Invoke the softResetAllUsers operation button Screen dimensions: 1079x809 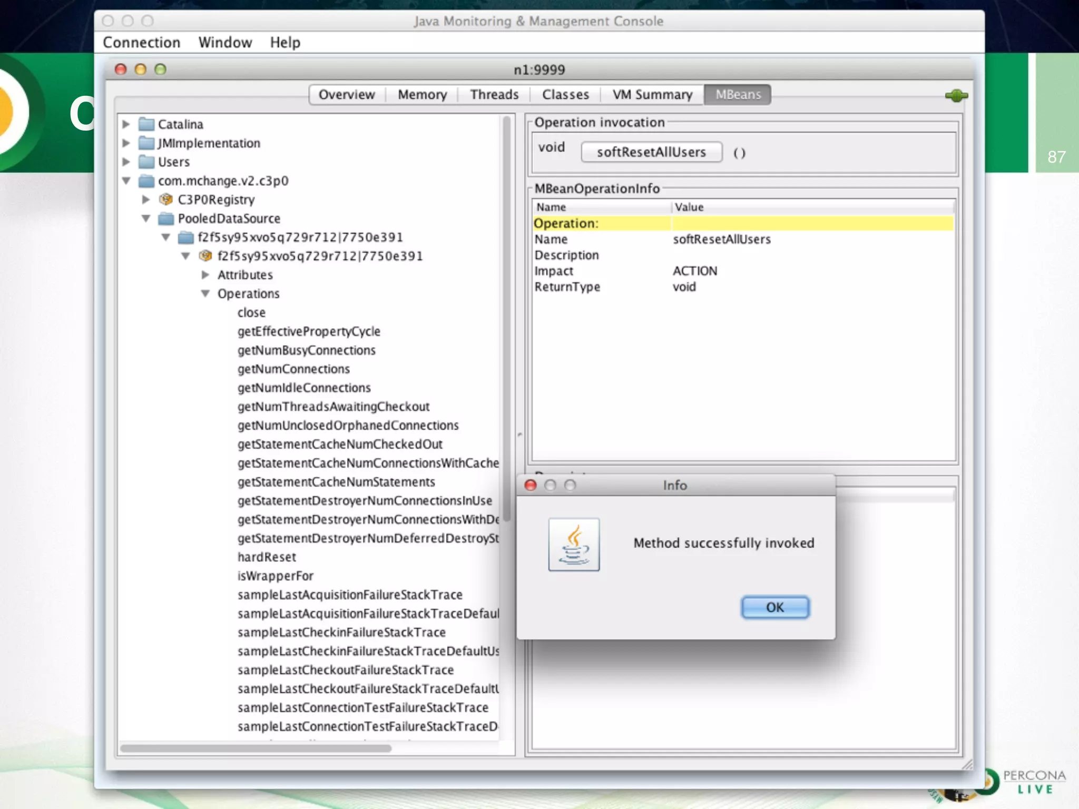[x=651, y=152]
